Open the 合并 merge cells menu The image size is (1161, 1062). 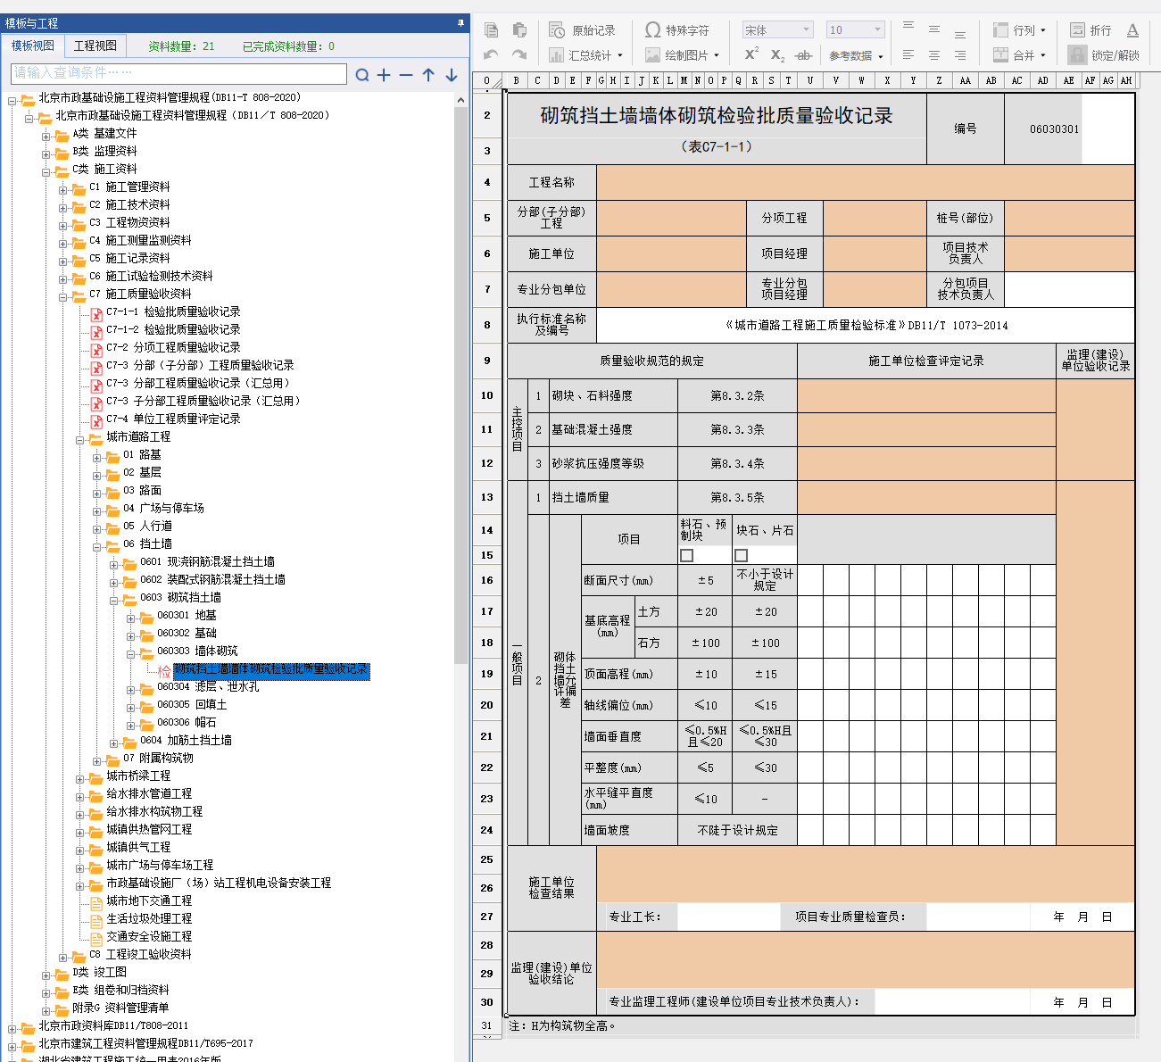[x=1019, y=55]
